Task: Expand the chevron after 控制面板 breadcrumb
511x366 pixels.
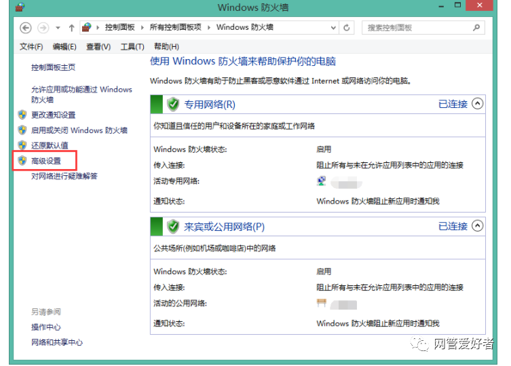Action: tap(142, 28)
